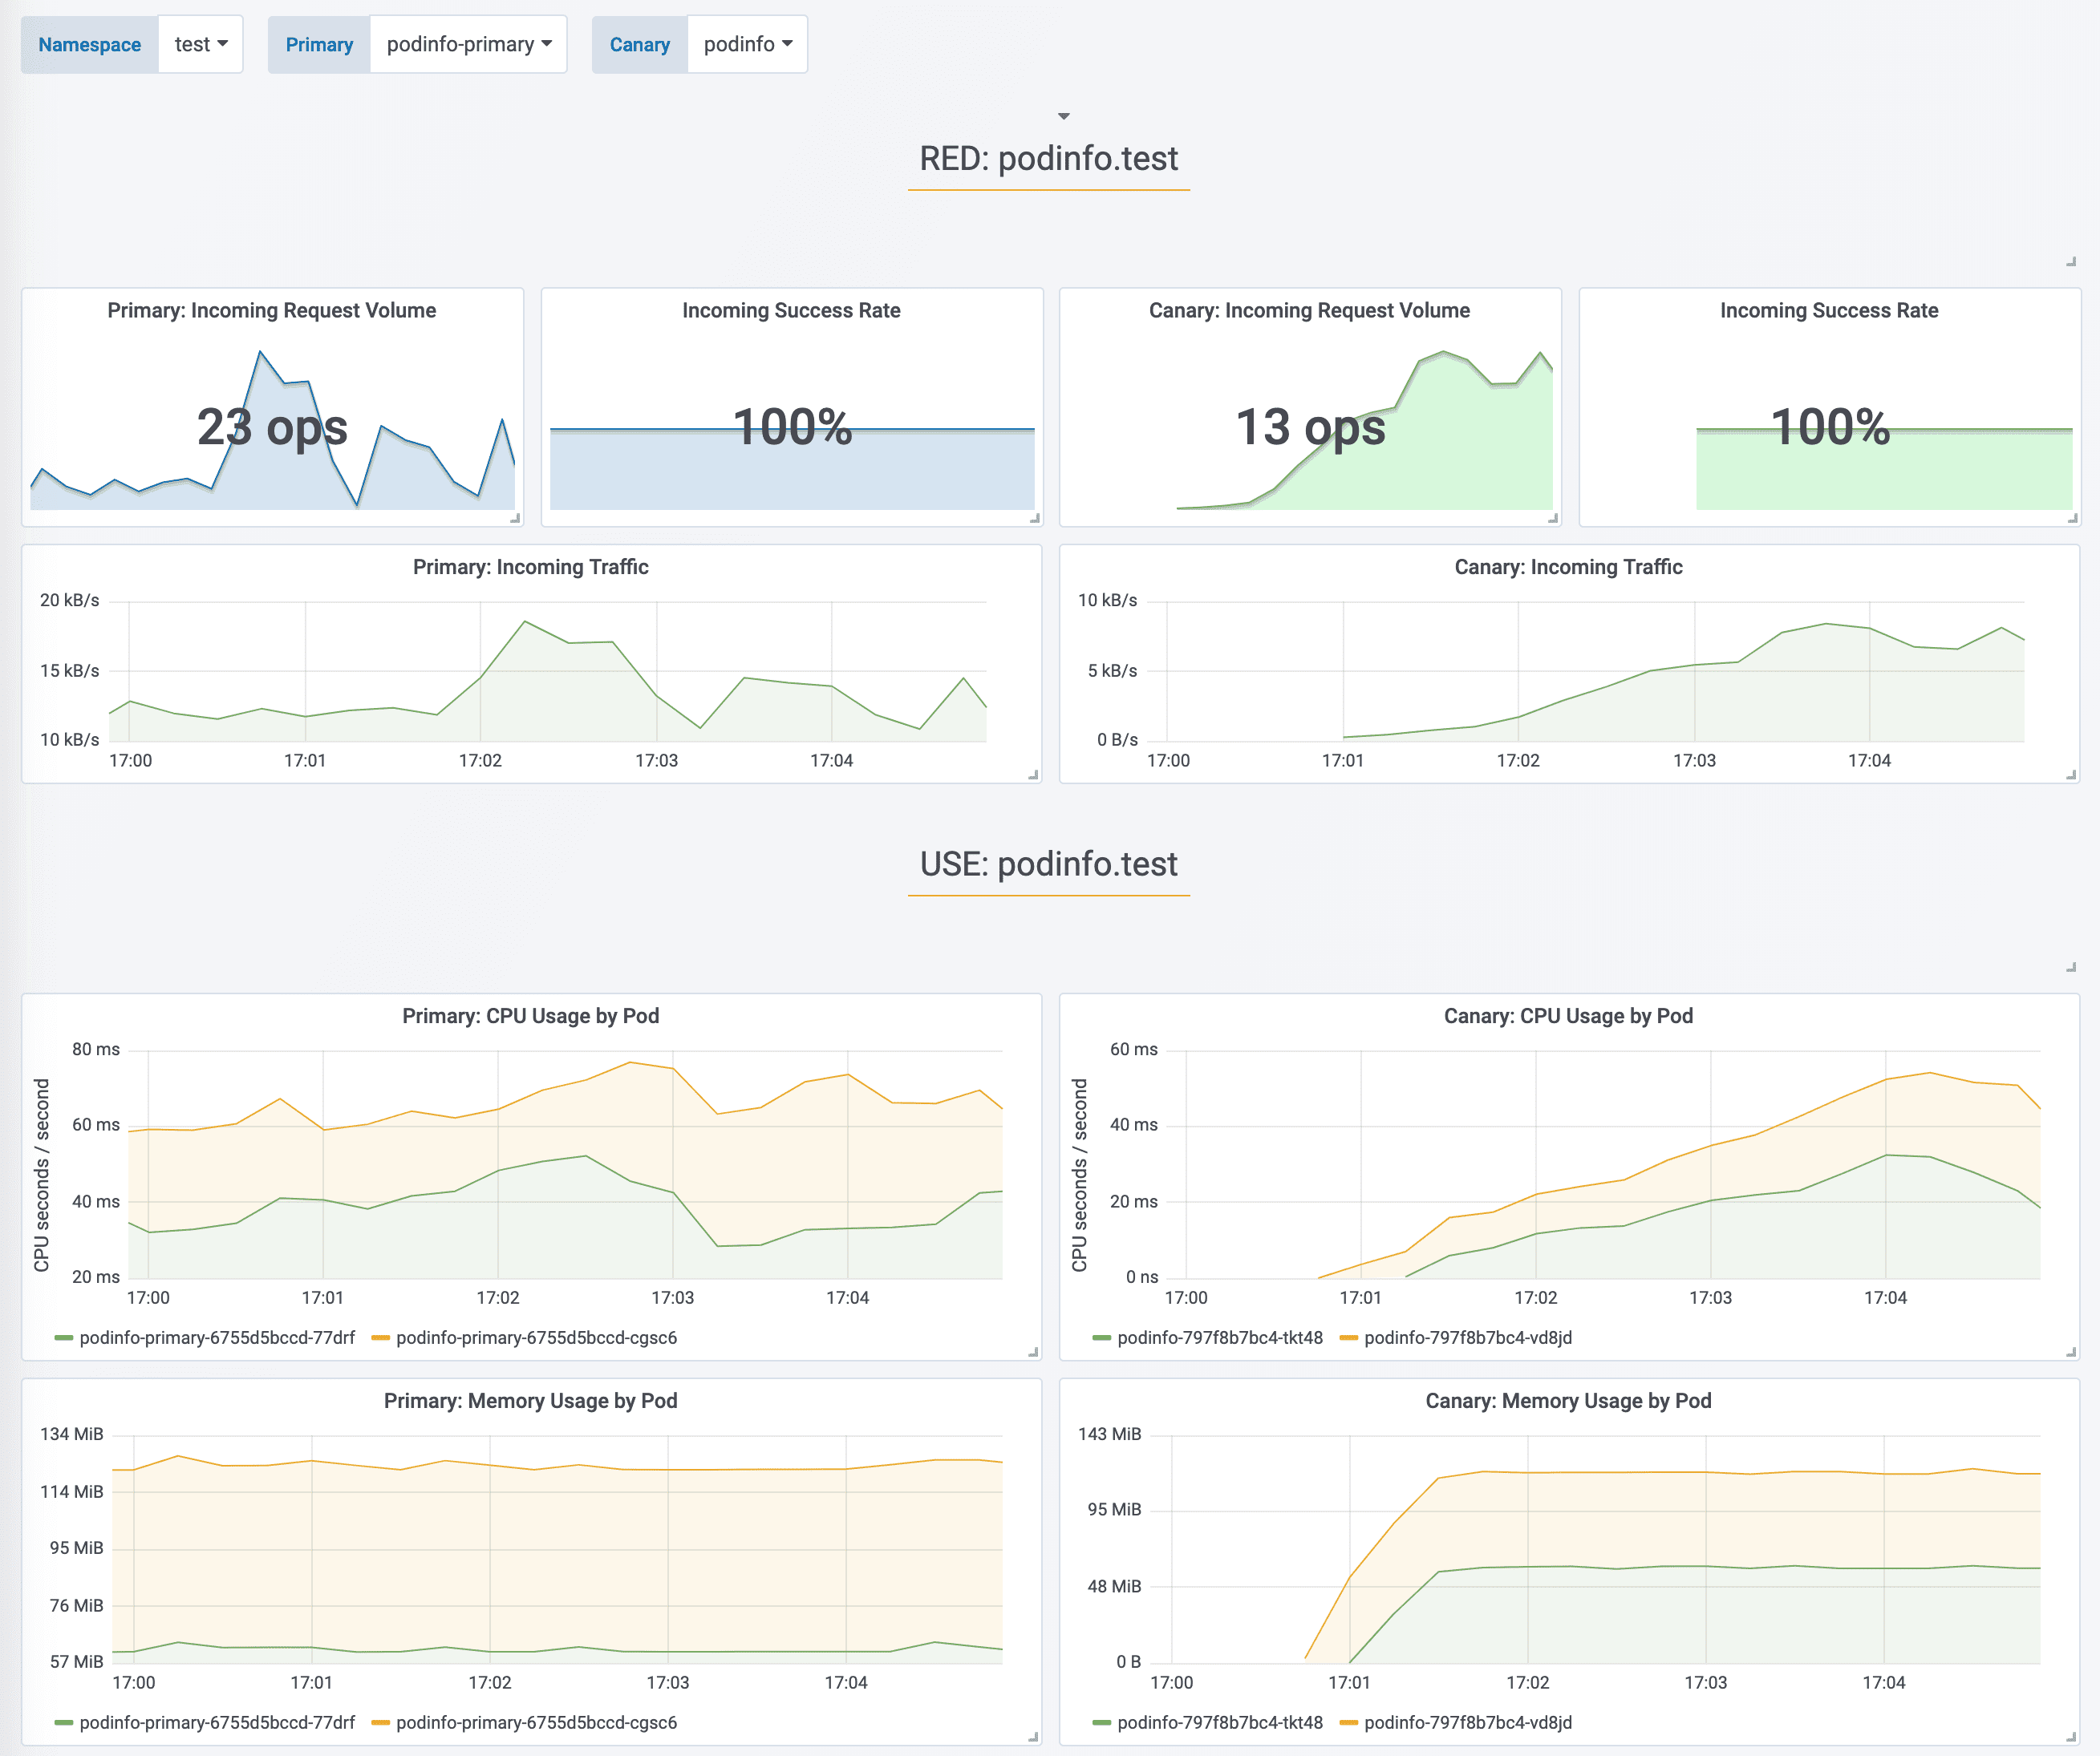Open the Canary dropdown showing "podinfo"
2100x1756 pixels.
(747, 44)
